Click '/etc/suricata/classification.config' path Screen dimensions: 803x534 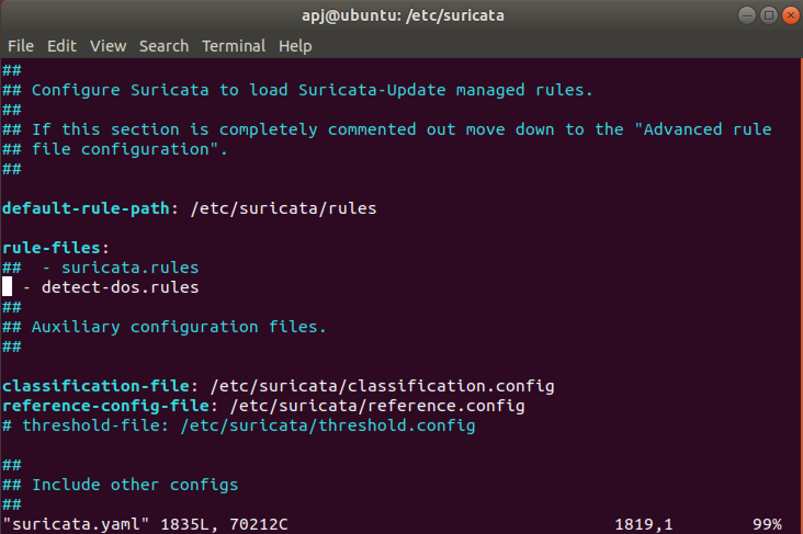[382, 386]
